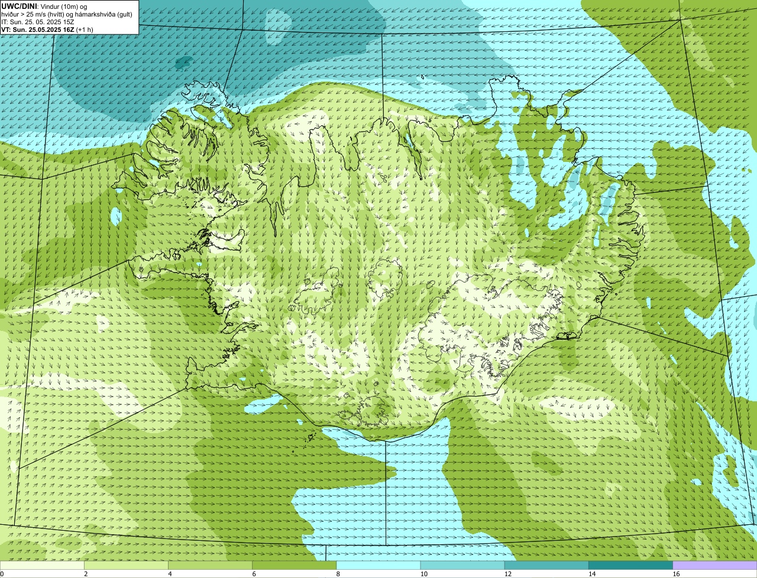Image resolution: width=757 pixels, height=578 pixels.
Task: Pick the 10–12 m/s aqua legend swatch
Action: (x=462, y=566)
